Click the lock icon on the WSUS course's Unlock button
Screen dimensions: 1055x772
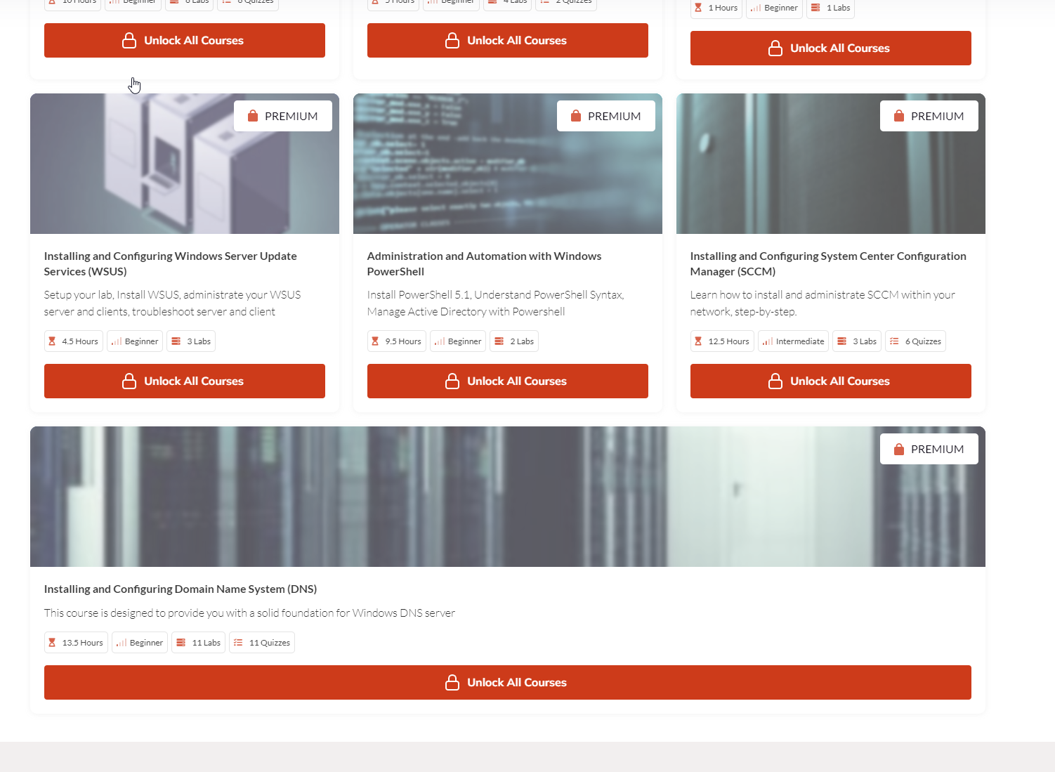pyautogui.click(x=129, y=381)
